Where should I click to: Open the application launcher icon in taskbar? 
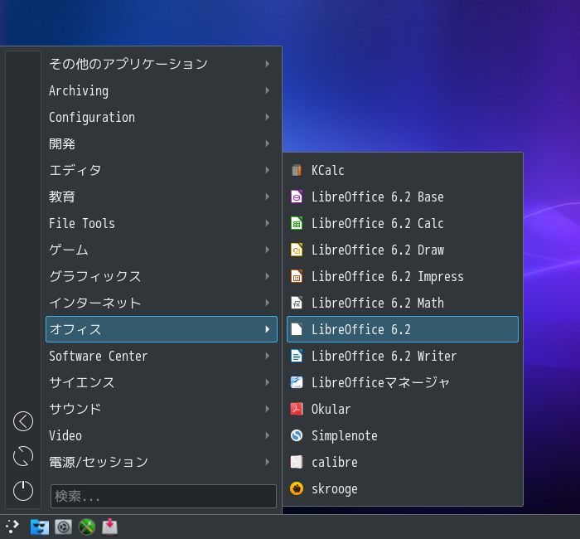click(13, 527)
